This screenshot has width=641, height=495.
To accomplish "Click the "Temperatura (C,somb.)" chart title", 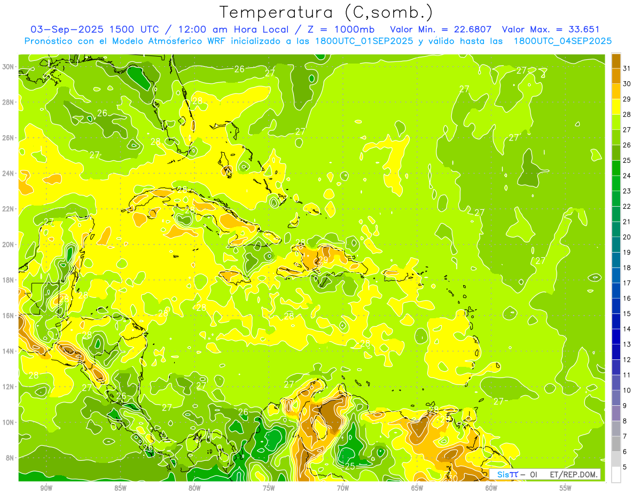I will tap(326, 12).
